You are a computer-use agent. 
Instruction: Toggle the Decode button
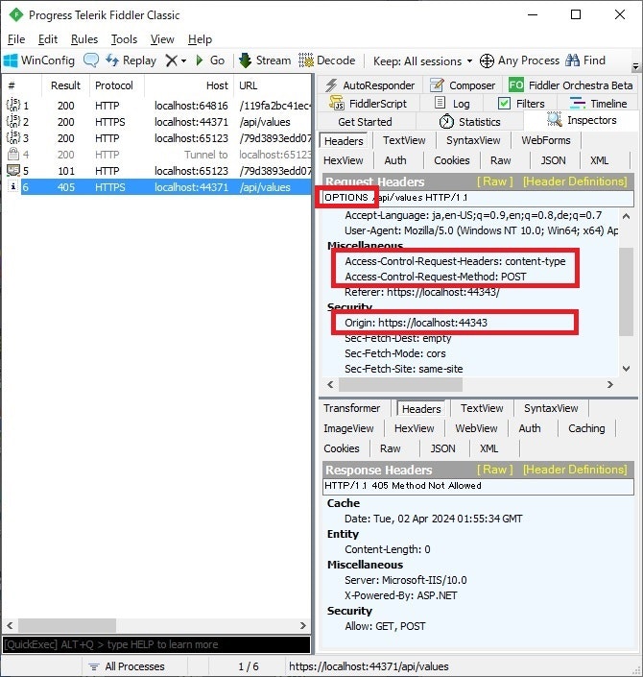coord(327,60)
